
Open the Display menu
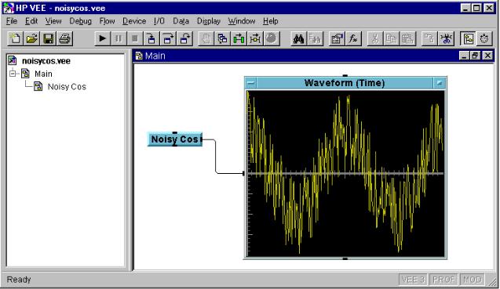[209, 21]
